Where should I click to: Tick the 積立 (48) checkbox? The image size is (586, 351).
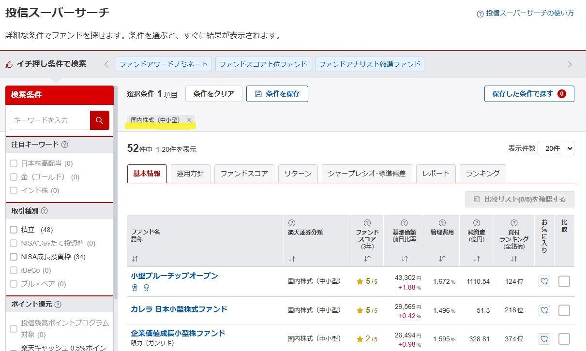(14, 230)
